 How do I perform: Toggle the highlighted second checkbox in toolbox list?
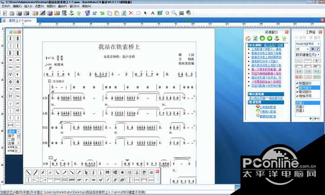(x=297, y=88)
